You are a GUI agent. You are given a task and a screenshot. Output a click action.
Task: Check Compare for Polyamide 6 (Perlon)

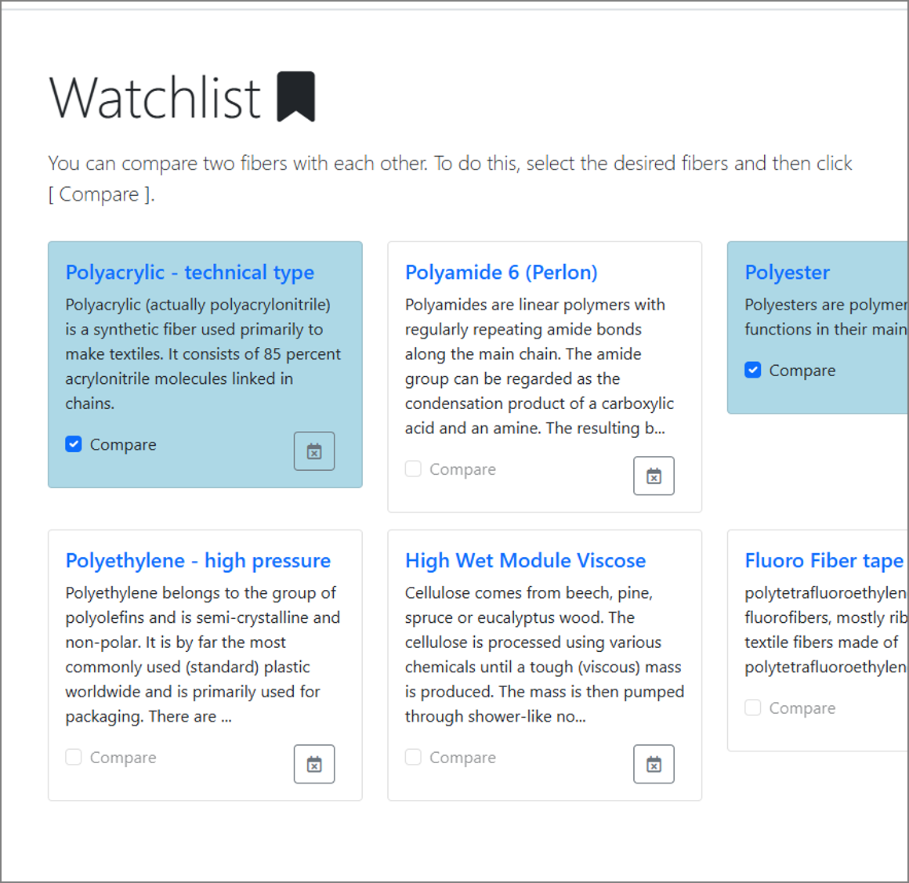tap(413, 469)
